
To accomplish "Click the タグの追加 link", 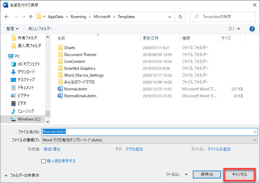I will pyautogui.click(x=134, y=149).
